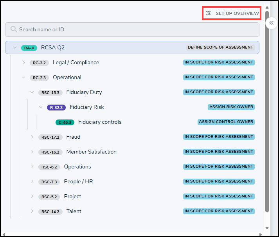Open the Fiduciary controls item
Image resolution: width=279 pixels, height=237 pixels.
point(100,122)
